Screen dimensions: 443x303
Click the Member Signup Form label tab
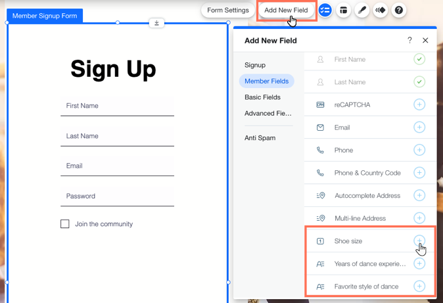pos(45,16)
